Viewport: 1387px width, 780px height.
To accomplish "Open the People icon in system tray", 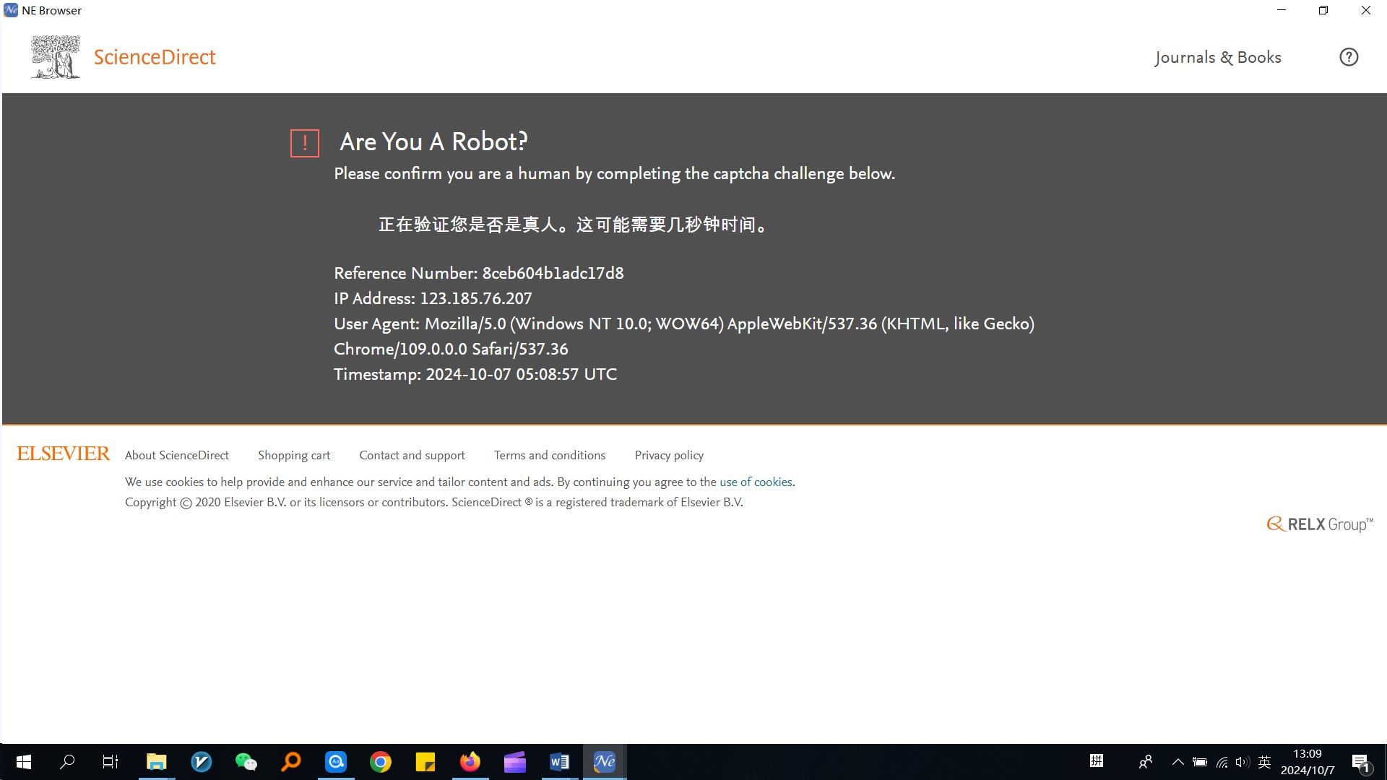I will tap(1146, 762).
